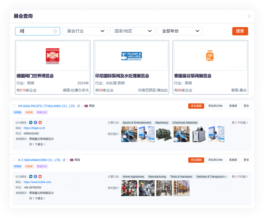Expand the 全部年份 year dropdown
Screen dimensions: 264x218
180,31
